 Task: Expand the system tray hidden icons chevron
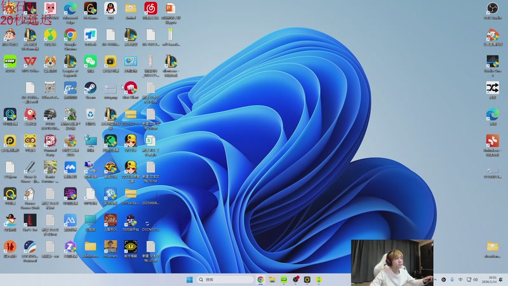tap(435, 280)
